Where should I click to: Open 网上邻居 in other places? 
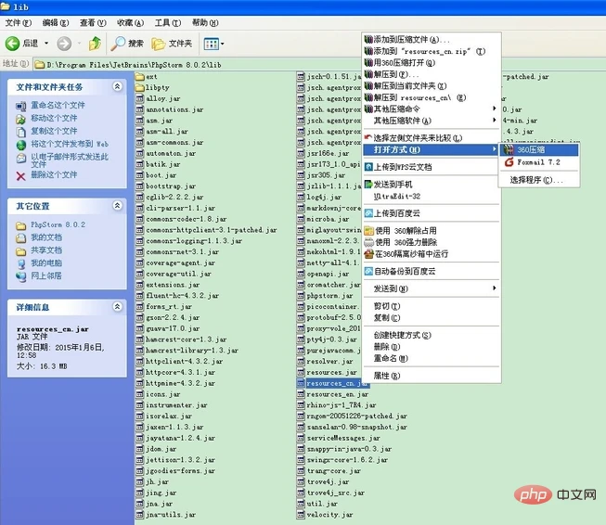(x=46, y=275)
